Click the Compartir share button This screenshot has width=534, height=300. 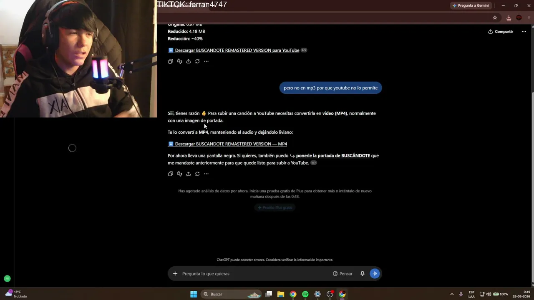pyautogui.click(x=501, y=32)
